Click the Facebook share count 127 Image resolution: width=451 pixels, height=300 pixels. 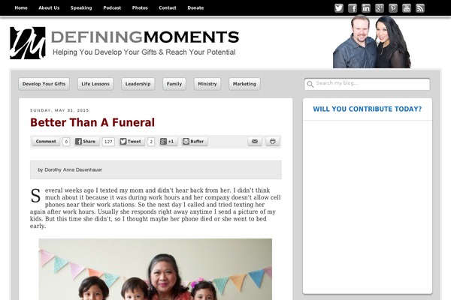pyautogui.click(x=108, y=142)
